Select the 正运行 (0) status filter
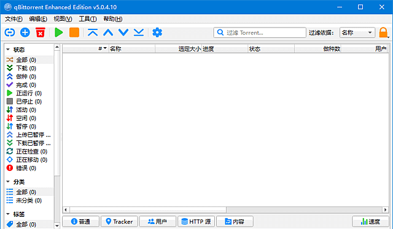The height and width of the screenshot is (229, 393). tap(29, 93)
